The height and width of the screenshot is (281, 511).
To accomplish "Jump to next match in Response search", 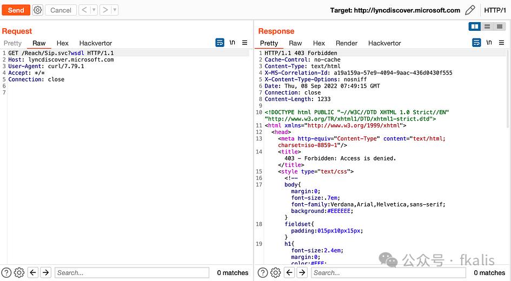I will click(302, 272).
